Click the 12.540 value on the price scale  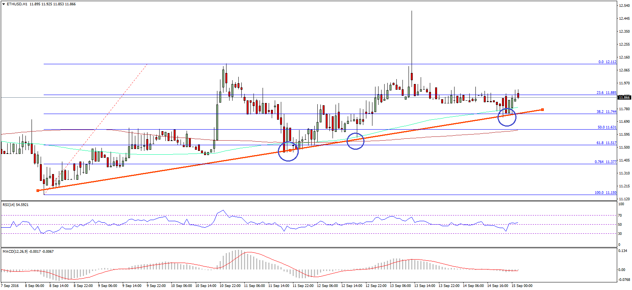pyautogui.click(x=624, y=6)
